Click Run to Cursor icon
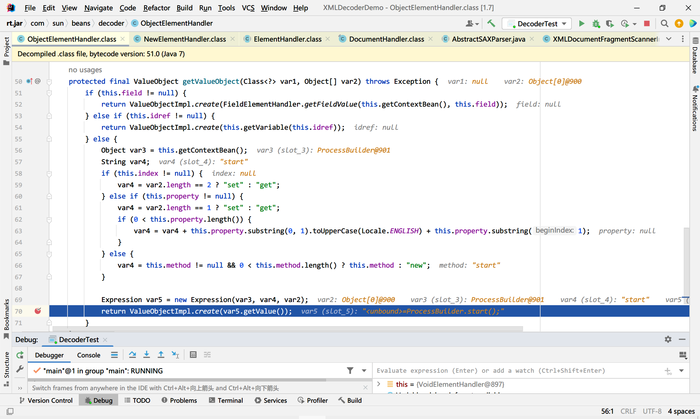 click(175, 355)
